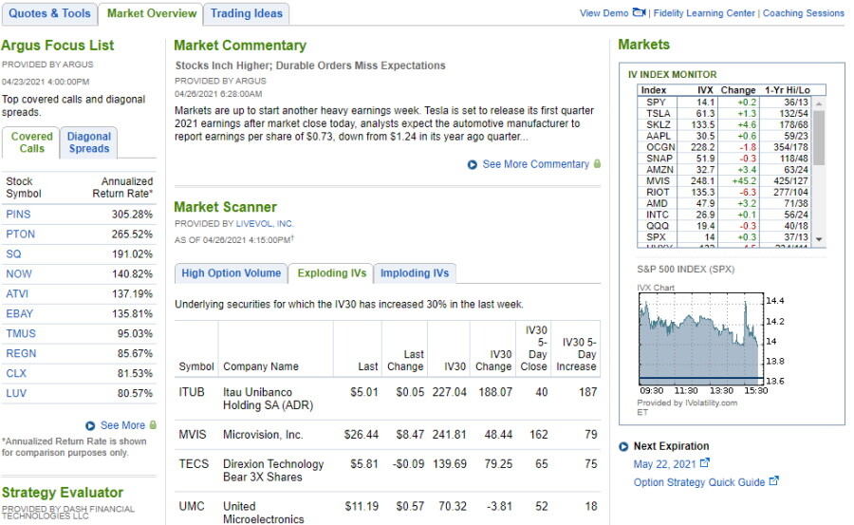
Task: Click the Company Name column header
Action: click(x=260, y=366)
